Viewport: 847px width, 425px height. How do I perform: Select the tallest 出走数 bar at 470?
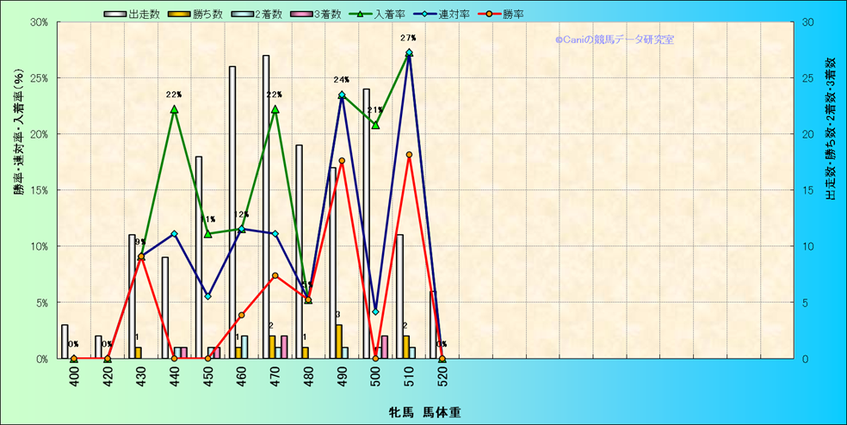pos(266,206)
